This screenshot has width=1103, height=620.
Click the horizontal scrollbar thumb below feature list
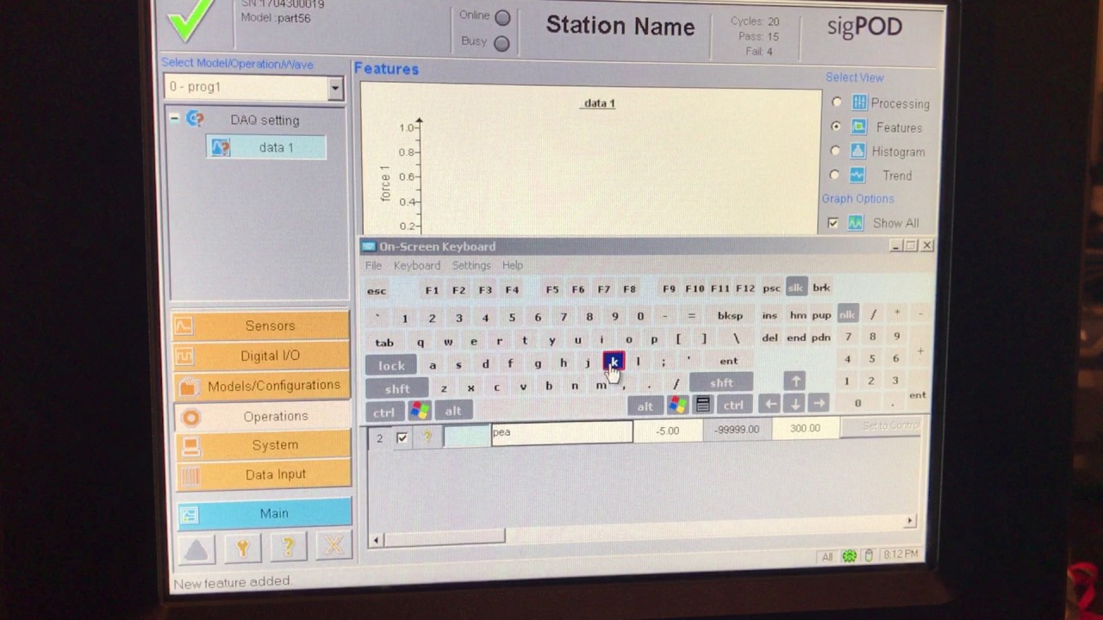coord(444,538)
